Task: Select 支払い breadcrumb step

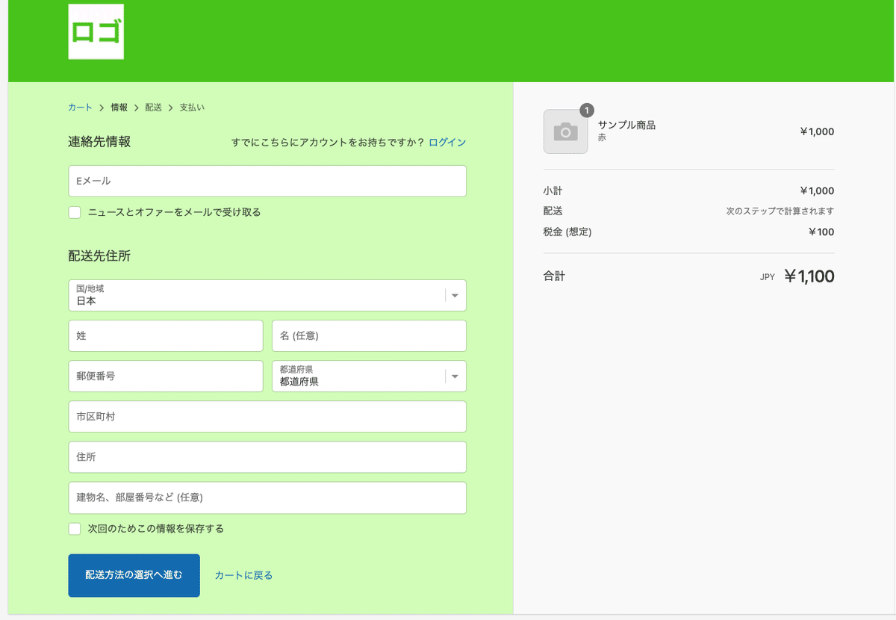Action: [192, 108]
